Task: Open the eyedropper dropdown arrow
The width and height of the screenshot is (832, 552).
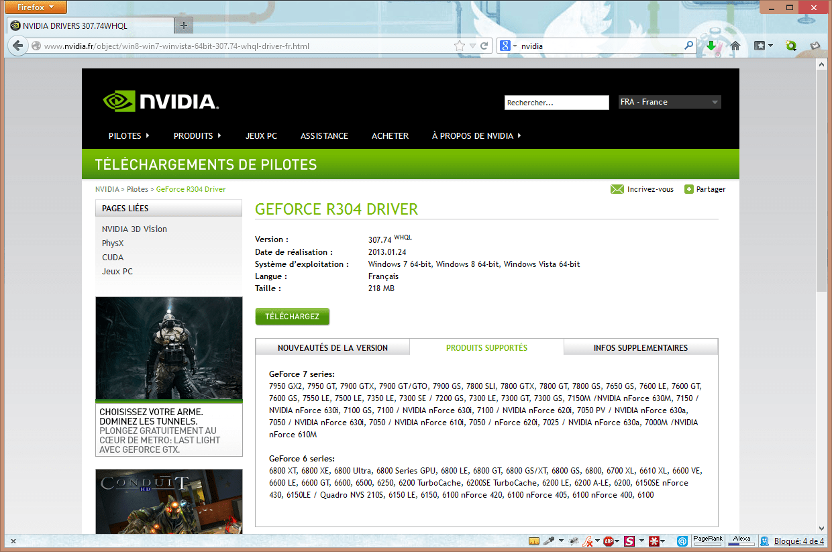Action: coord(560,541)
